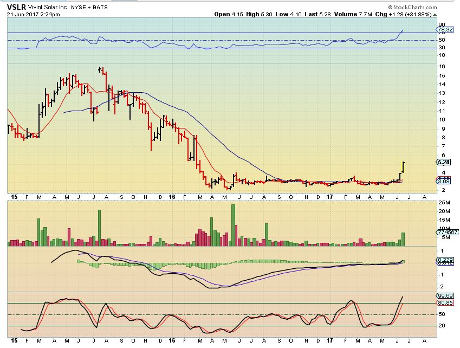Screen dimensions: 460x348
Task: Click the 8 price axis label
Action: click(x=443, y=137)
